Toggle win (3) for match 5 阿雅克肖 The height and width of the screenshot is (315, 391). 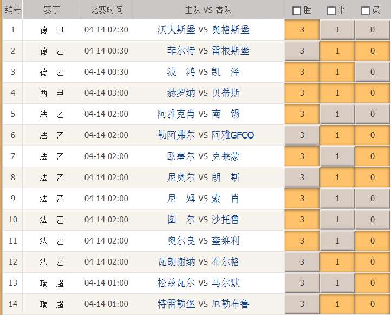(302, 114)
